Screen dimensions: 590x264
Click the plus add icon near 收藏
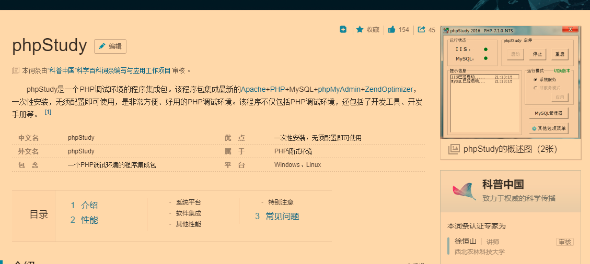tap(343, 29)
